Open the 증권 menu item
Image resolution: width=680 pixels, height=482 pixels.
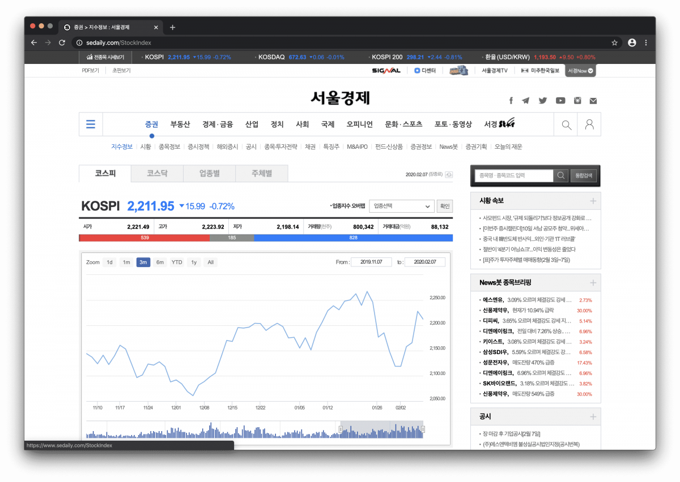click(x=151, y=124)
